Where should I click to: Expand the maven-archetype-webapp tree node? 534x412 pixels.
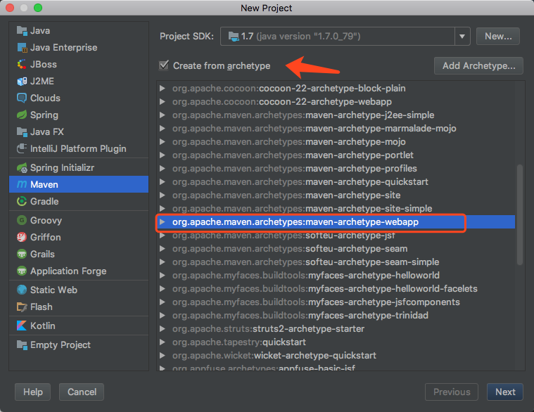(x=163, y=222)
